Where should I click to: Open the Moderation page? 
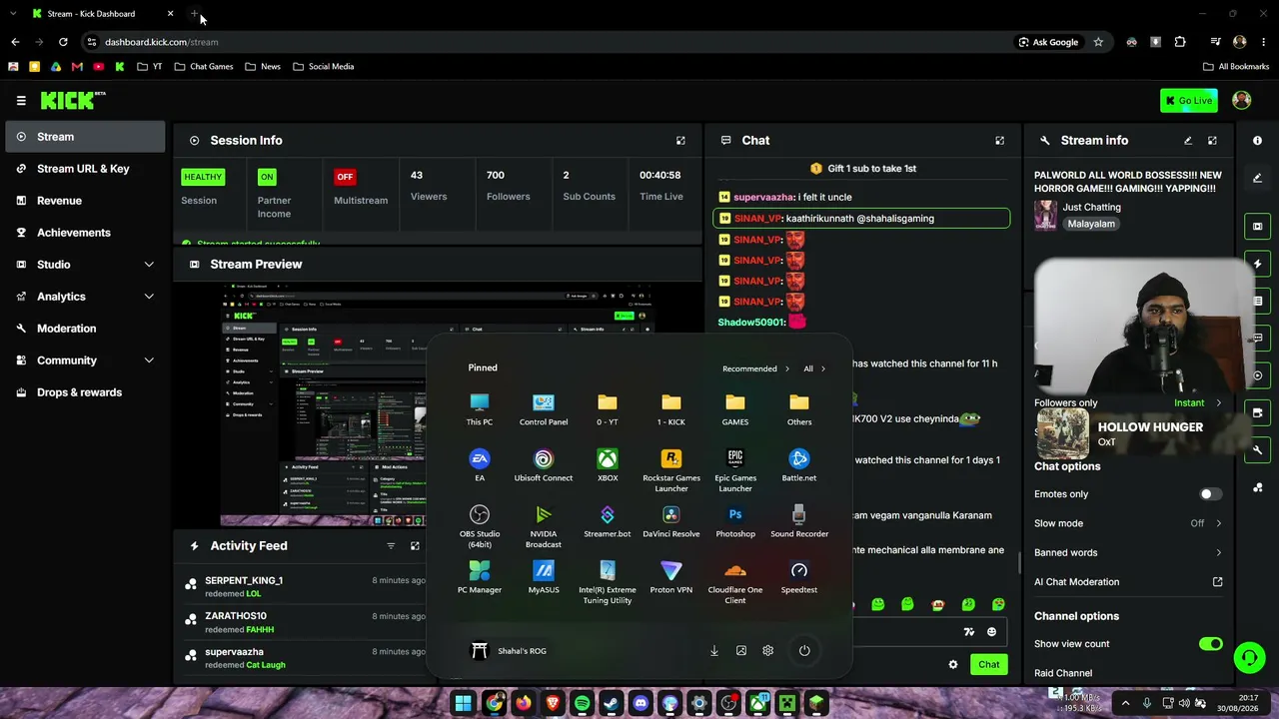[85, 329]
